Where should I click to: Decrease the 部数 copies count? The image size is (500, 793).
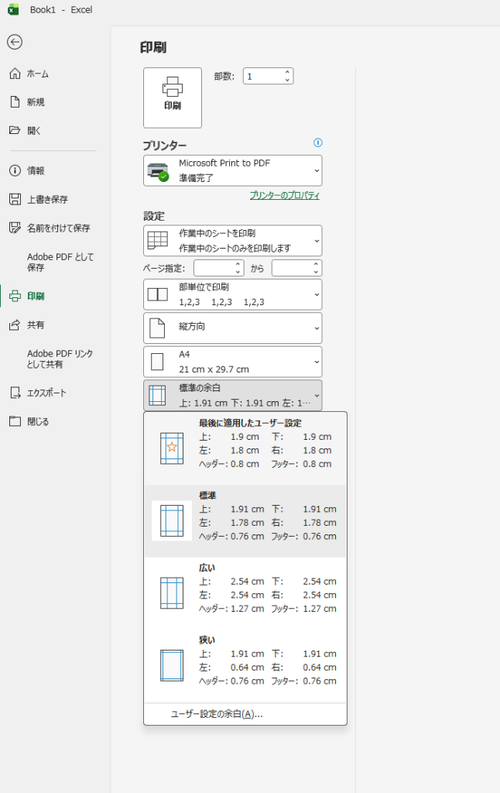tap(287, 81)
